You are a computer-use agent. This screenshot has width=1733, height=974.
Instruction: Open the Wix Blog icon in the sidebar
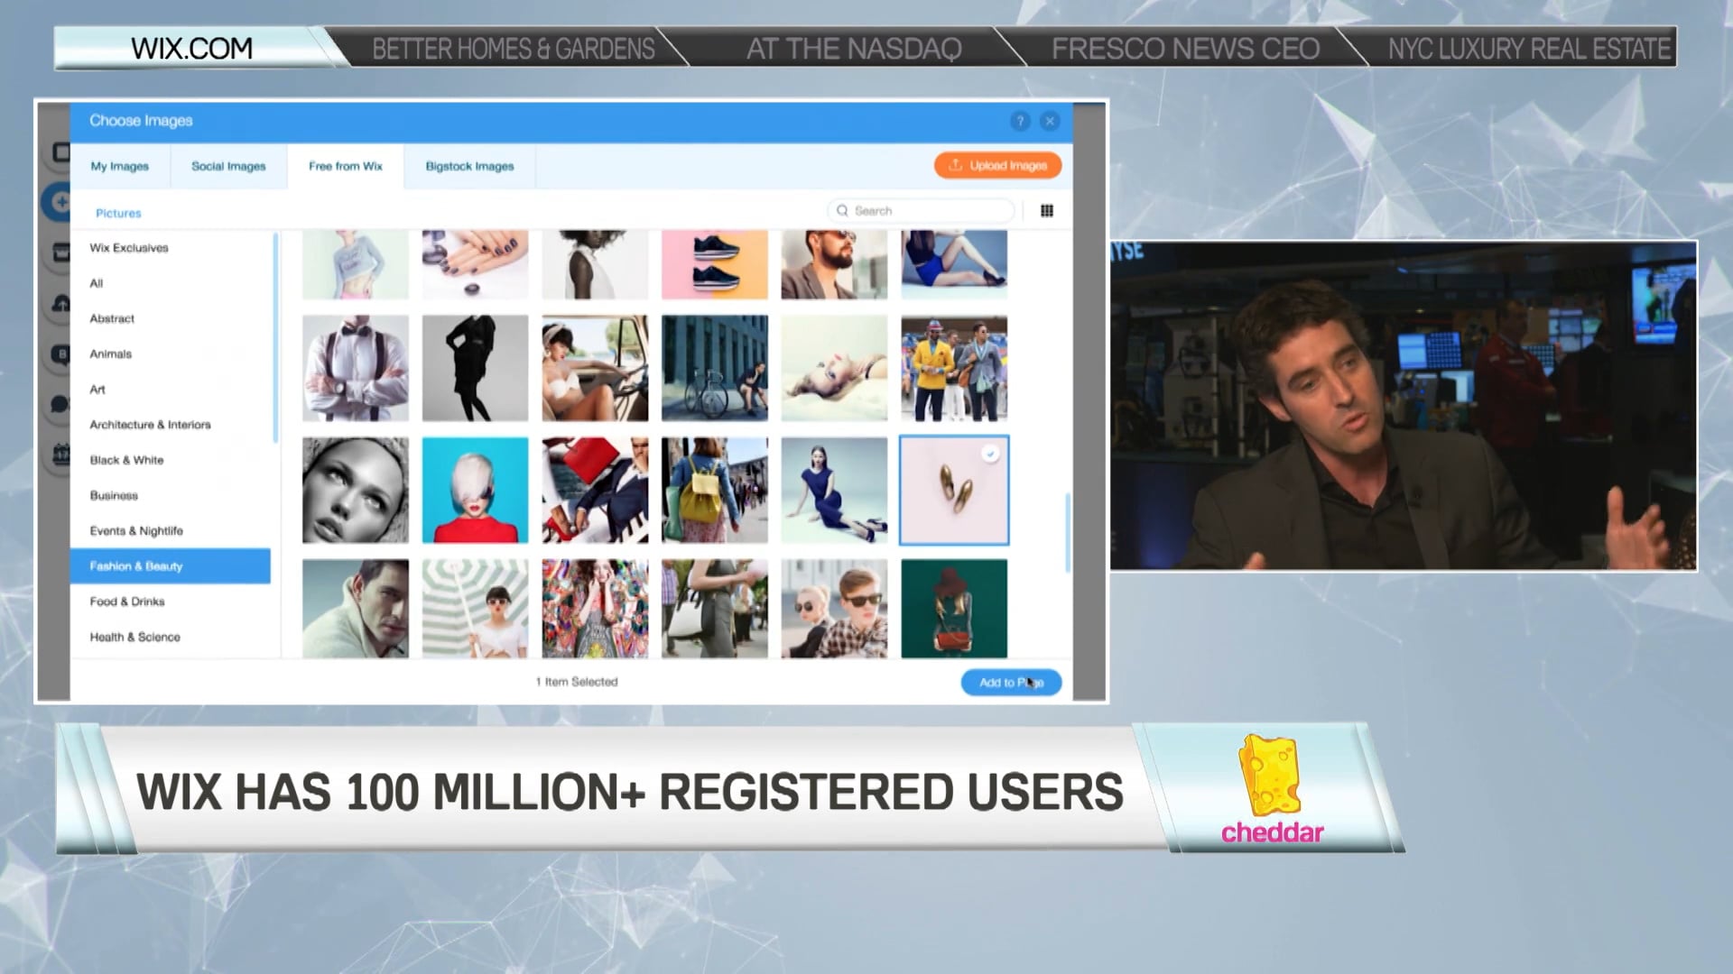point(61,354)
